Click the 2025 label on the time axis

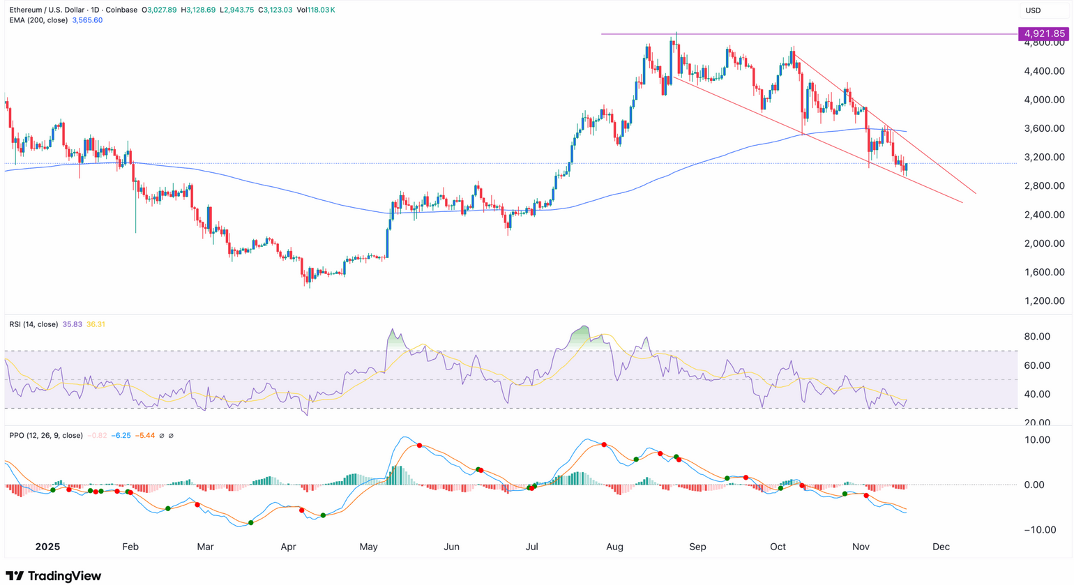point(48,547)
